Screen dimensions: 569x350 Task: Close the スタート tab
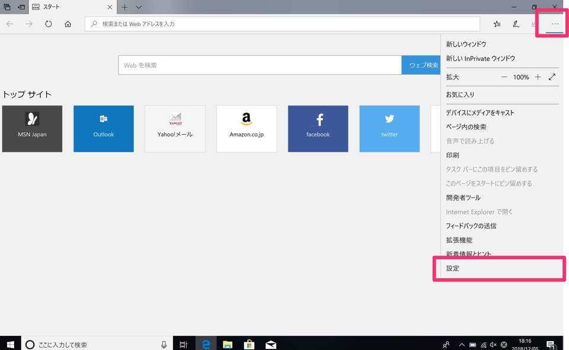(110, 7)
